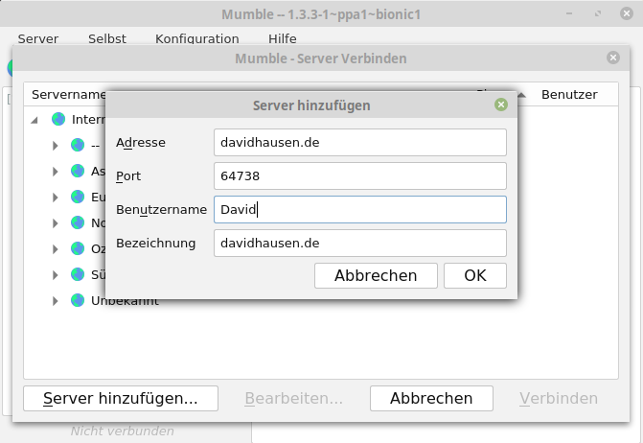Click the globe icon of Eu... row
The image size is (643, 443).
pyautogui.click(x=78, y=197)
